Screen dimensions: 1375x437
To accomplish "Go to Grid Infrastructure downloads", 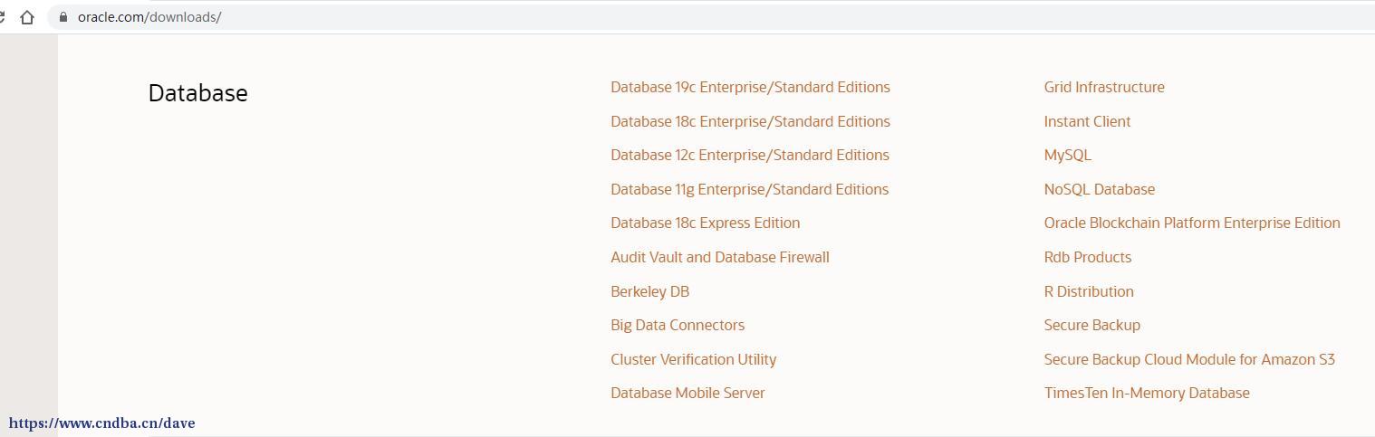I will 1104,88.
